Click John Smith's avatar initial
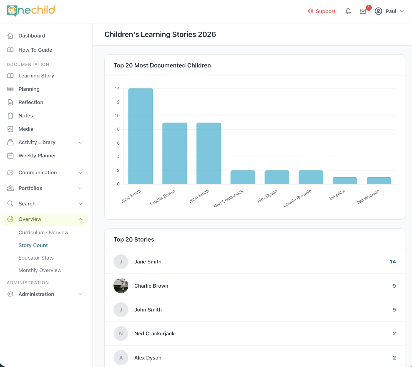The image size is (412, 367). click(x=121, y=310)
